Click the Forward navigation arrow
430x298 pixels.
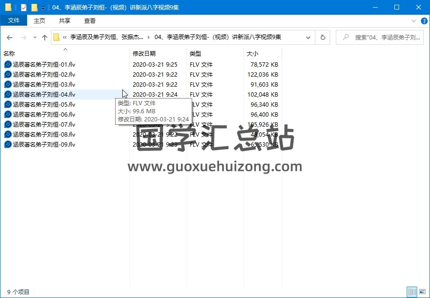point(24,37)
